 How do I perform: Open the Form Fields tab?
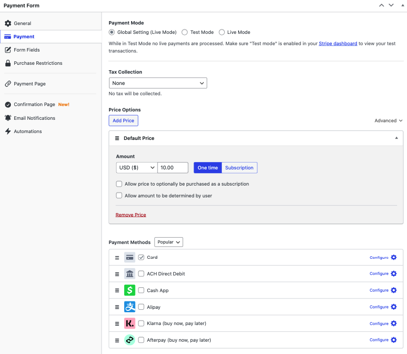(x=27, y=50)
